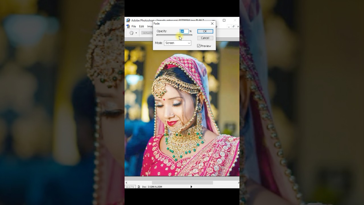Open the File menu
Screen dimensions: 364x205
pyautogui.click(x=134, y=26)
